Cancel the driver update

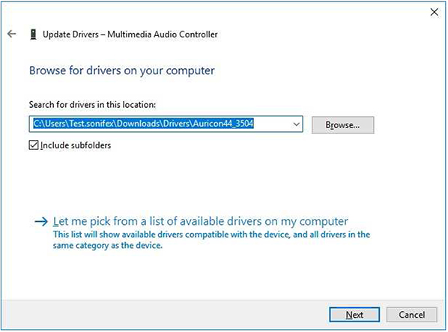click(411, 315)
